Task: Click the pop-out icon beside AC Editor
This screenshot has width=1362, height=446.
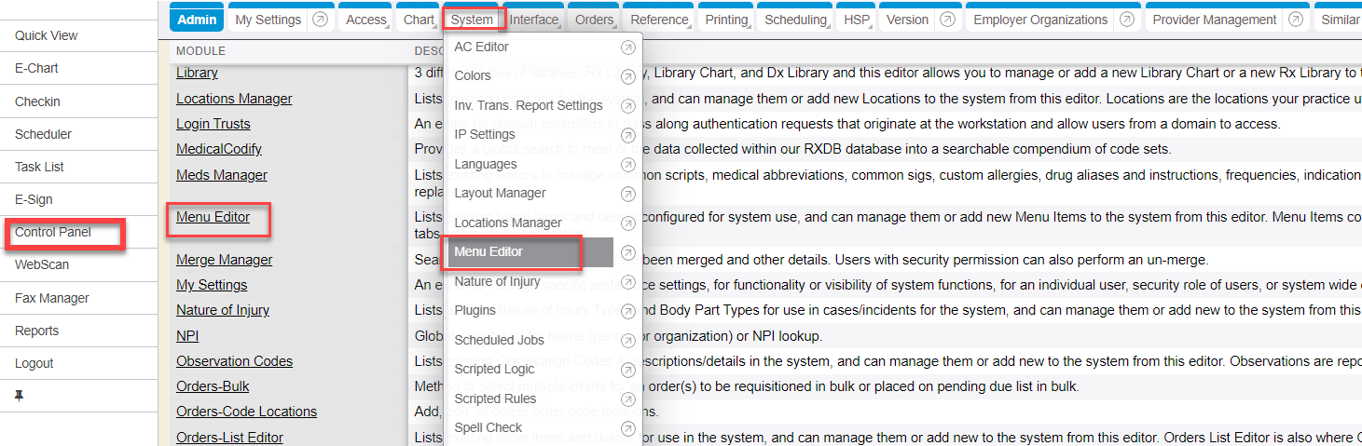Action: (x=627, y=47)
